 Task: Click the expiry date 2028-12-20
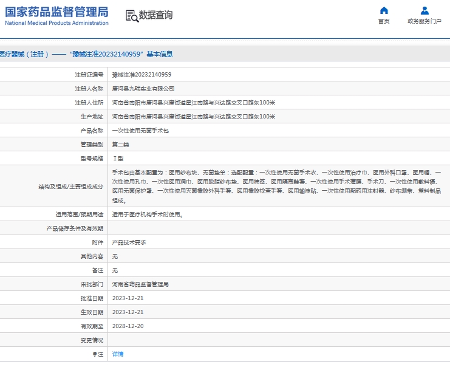(128, 326)
